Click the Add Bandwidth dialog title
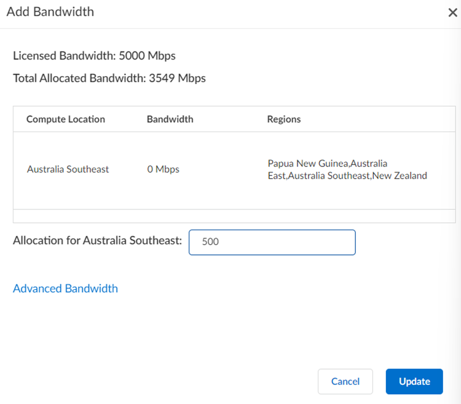 coord(50,12)
